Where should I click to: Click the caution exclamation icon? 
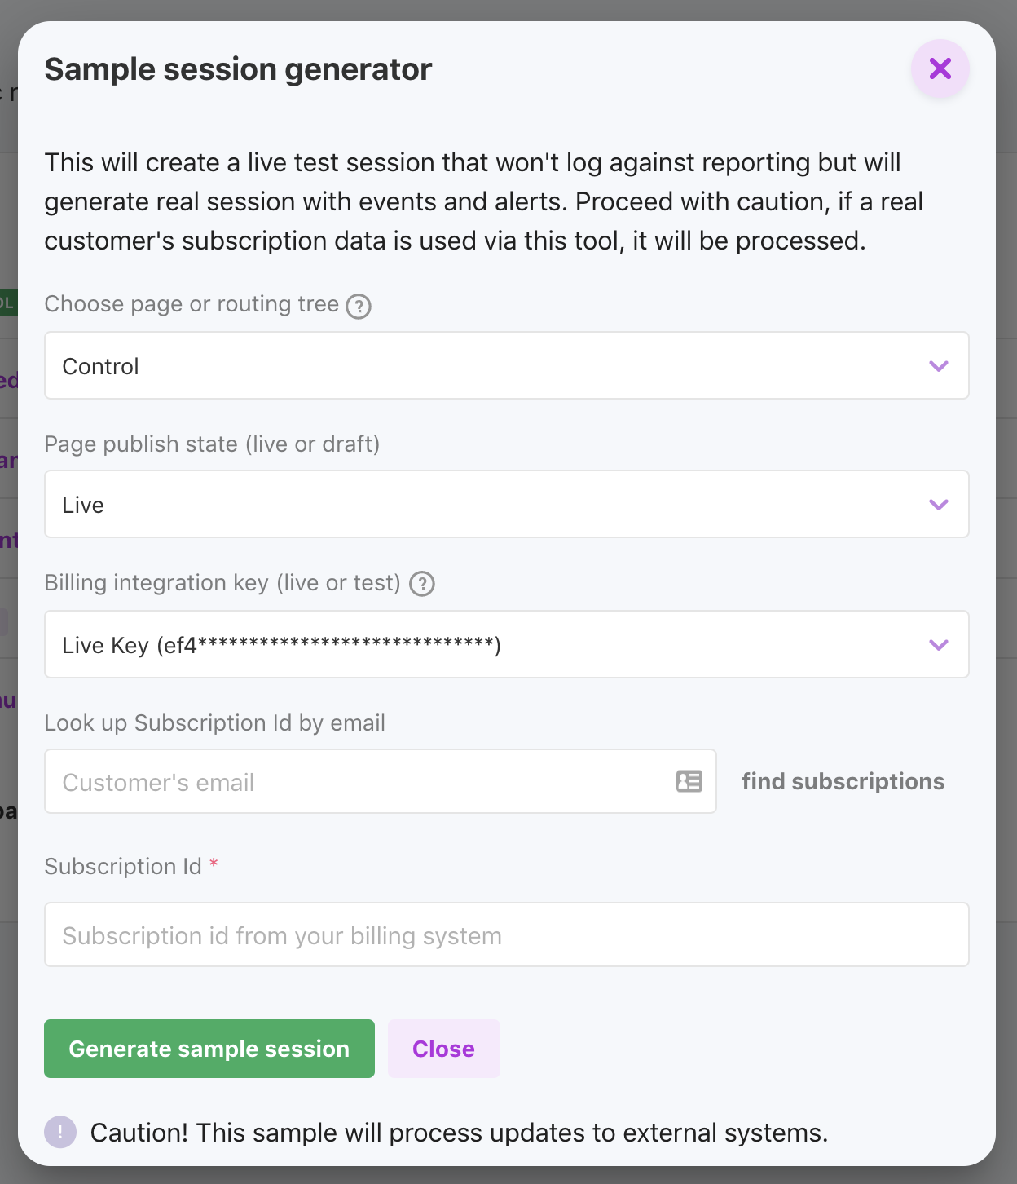click(x=60, y=1132)
